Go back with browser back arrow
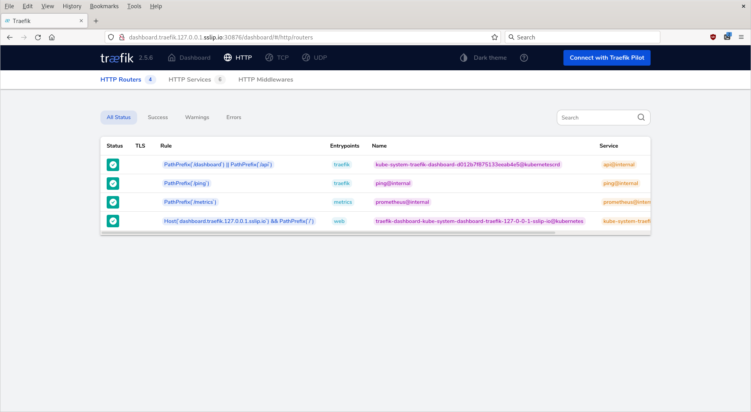Image resolution: width=751 pixels, height=412 pixels. pos(10,37)
